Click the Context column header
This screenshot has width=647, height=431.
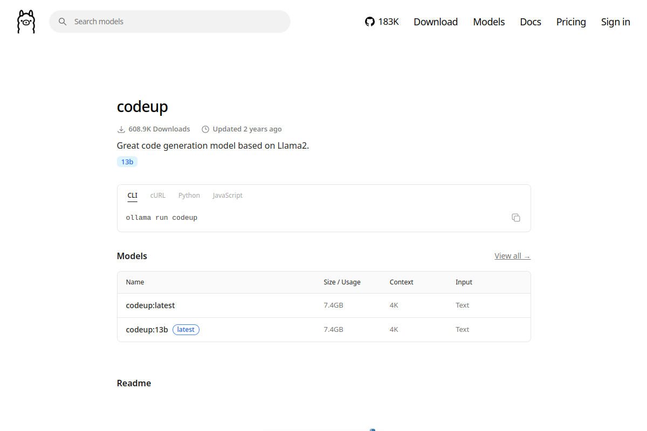tap(402, 282)
